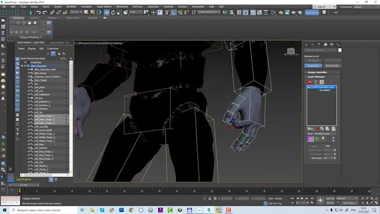Switch to the Object Paint ribbon tab
380x214 pixels.
coord(73,18)
